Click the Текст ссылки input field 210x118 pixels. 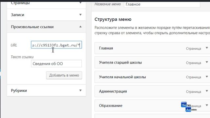pos(56,64)
